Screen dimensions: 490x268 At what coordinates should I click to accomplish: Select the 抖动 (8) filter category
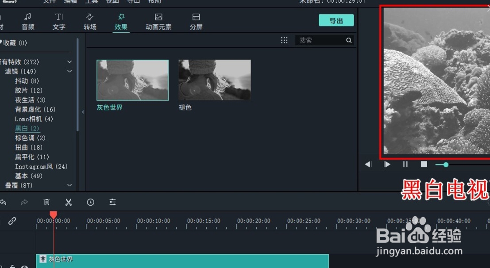(x=27, y=81)
